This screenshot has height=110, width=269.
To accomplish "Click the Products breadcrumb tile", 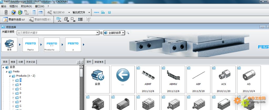I will pos(52,45).
